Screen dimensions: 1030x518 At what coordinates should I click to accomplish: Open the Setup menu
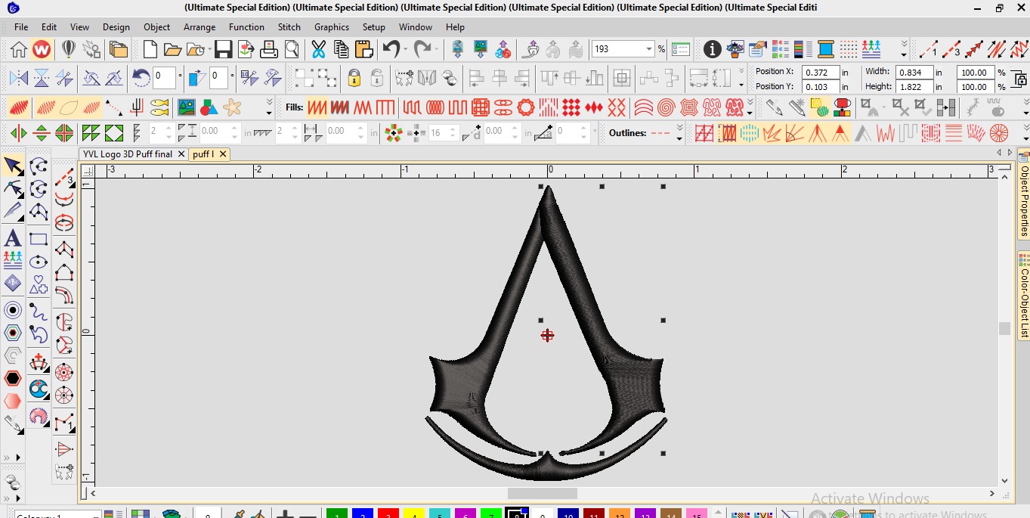pyautogui.click(x=373, y=26)
